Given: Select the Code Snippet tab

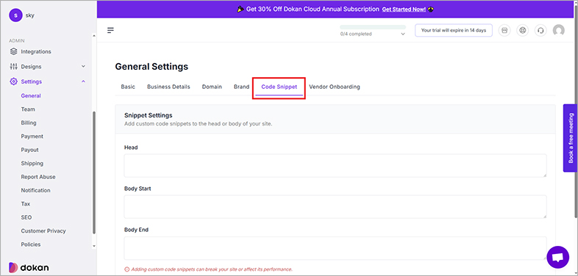Looking at the screenshot, I should [x=279, y=87].
